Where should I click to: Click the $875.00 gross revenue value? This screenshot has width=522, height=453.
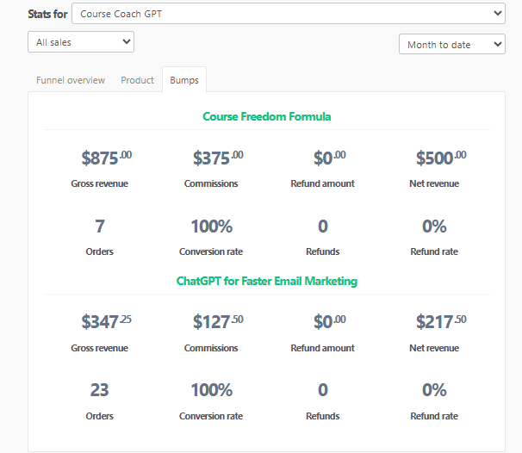click(x=107, y=158)
